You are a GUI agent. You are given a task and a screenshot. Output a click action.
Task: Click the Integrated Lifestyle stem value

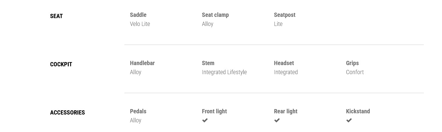click(224, 72)
